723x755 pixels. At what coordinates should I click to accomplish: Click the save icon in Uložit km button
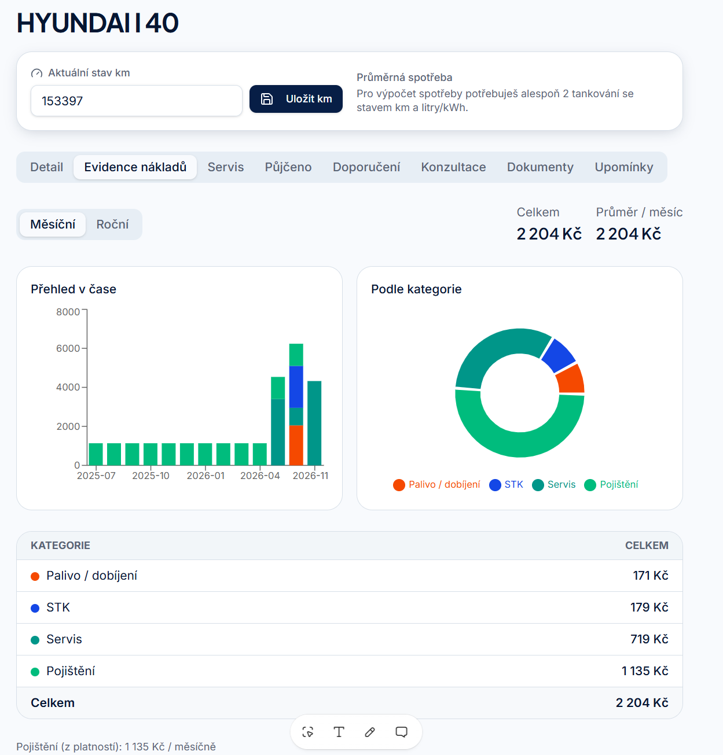point(267,99)
